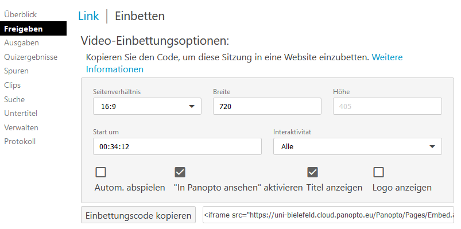Select Suche in the sidebar
This screenshot has width=461, height=229.
pos(14,99)
